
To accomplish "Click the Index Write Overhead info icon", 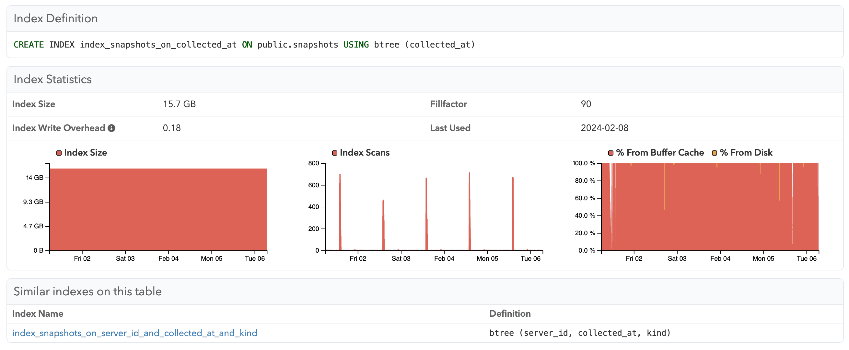I will tap(112, 128).
